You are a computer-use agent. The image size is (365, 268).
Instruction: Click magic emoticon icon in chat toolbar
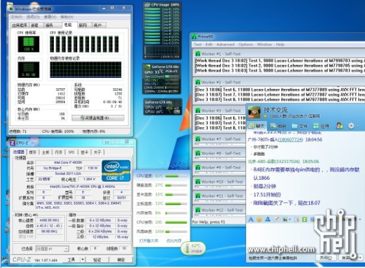click(268, 219)
